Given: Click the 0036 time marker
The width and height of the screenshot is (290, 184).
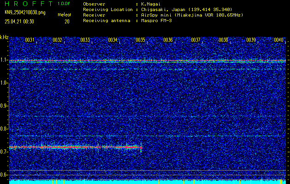Looking at the screenshot, I should coord(168,40).
